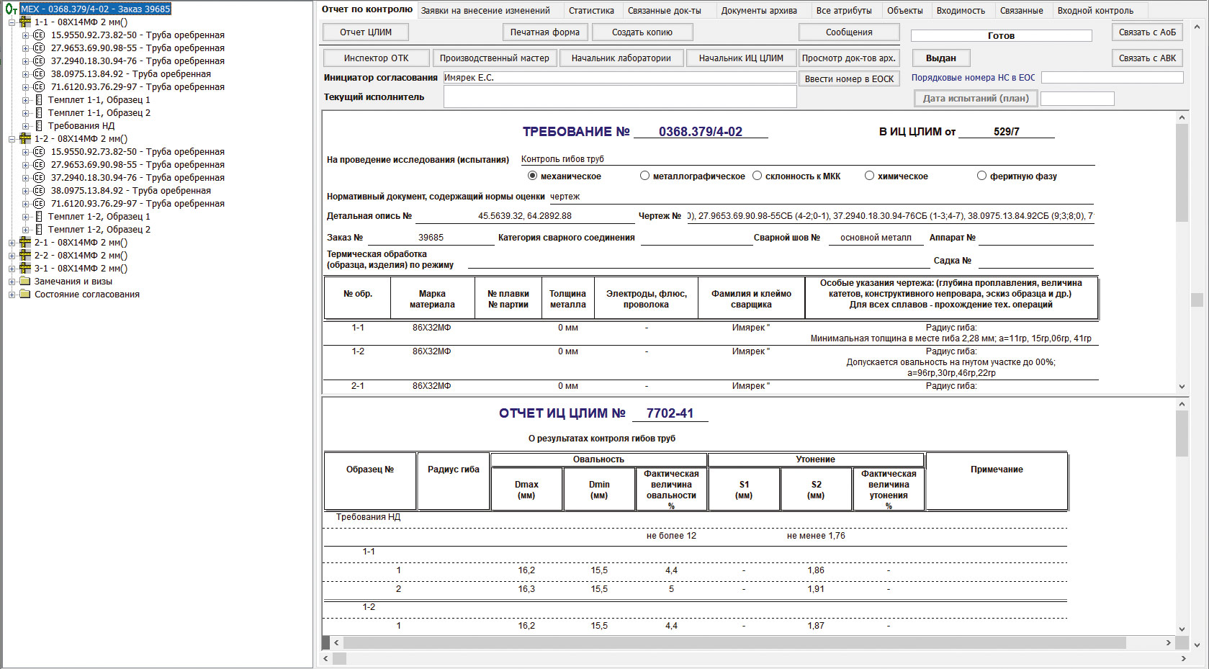
Task: Switch to the Статистика tab
Action: (x=591, y=11)
